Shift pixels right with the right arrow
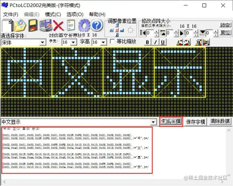This screenshot has width=233, height=186. click(122, 30)
